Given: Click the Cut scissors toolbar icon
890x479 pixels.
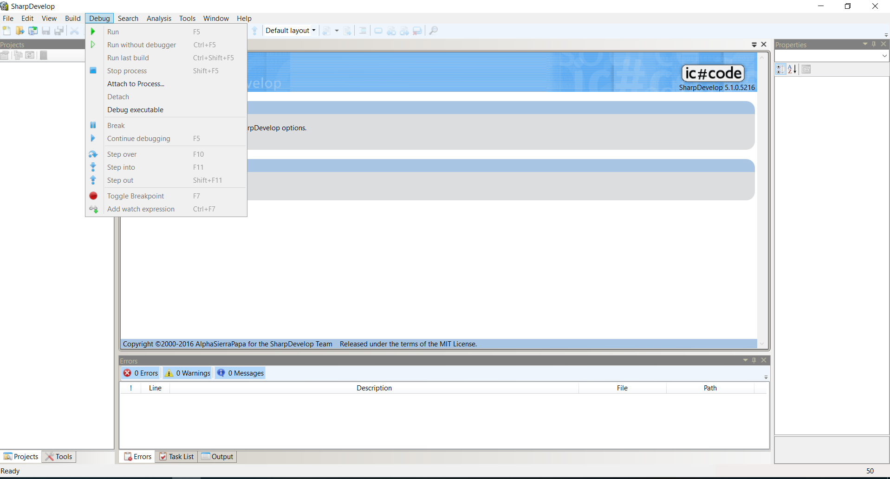Looking at the screenshot, I should click(x=74, y=31).
